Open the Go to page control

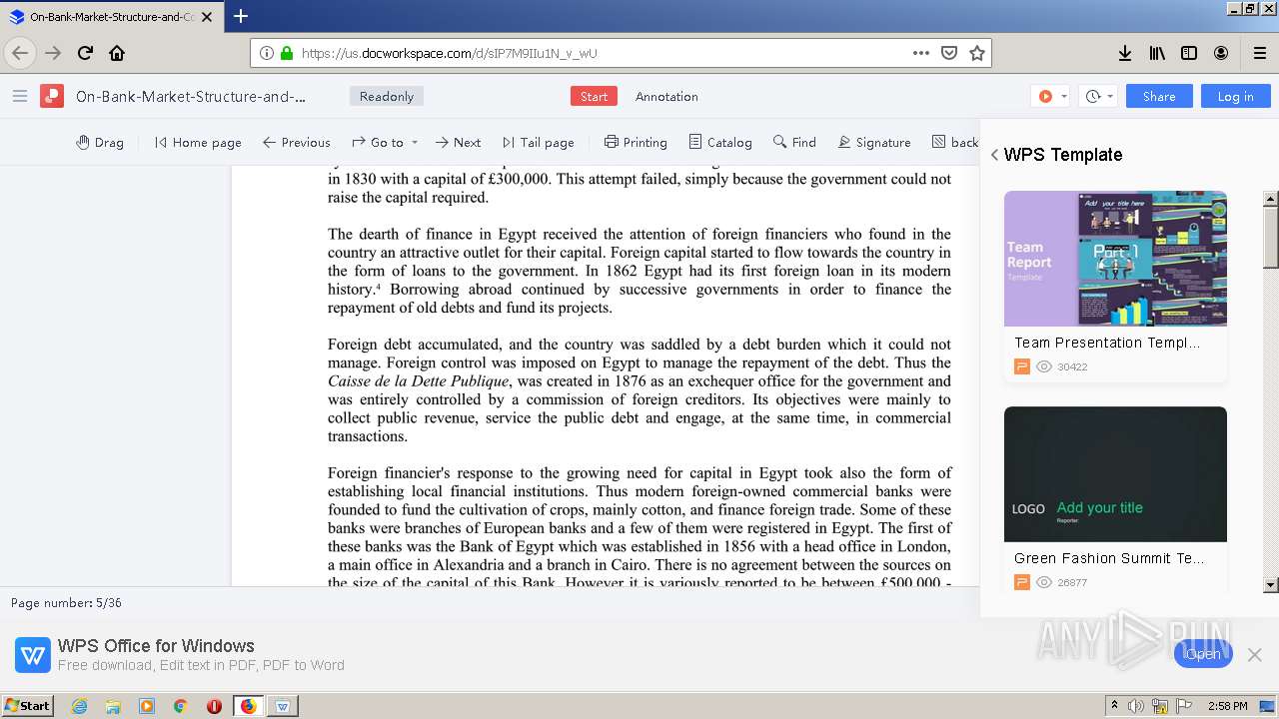pyautogui.click(x=378, y=142)
